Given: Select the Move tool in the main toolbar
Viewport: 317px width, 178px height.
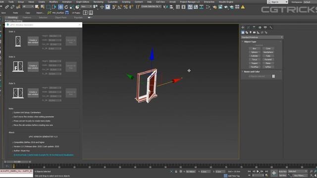Looking at the screenshot, I should click(60, 7).
